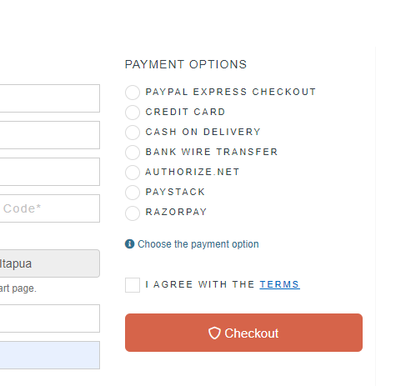Choose Paystack as payment method
This screenshot has width=406, height=386.
point(133,193)
